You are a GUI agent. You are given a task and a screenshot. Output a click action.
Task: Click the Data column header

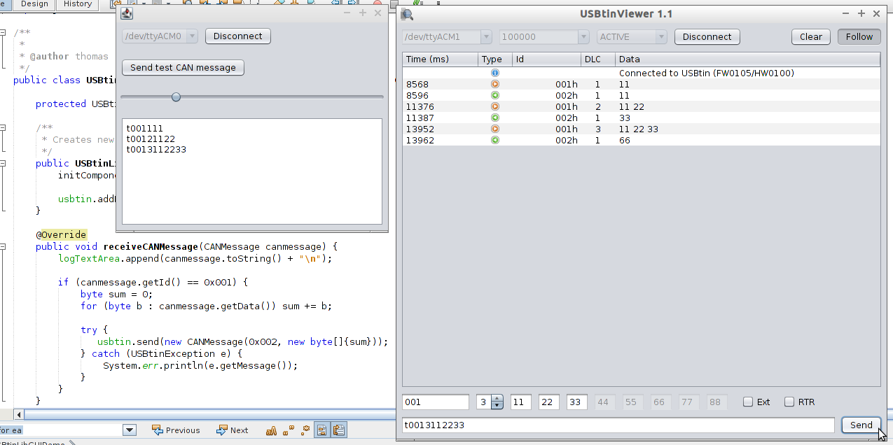(747, 59)
